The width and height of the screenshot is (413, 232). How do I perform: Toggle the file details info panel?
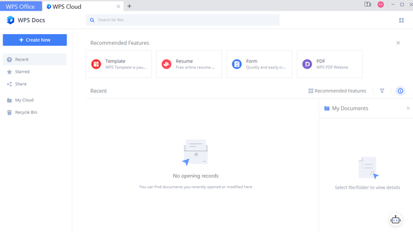pos(400,91)
